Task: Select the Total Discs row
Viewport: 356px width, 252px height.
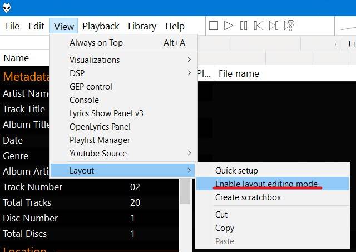Action: [90, 234]
